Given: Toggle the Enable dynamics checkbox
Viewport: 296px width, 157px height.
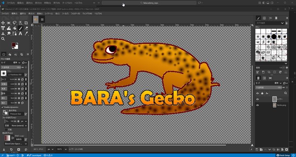Looking at the screenshot, I should click(x=2, y=107).
